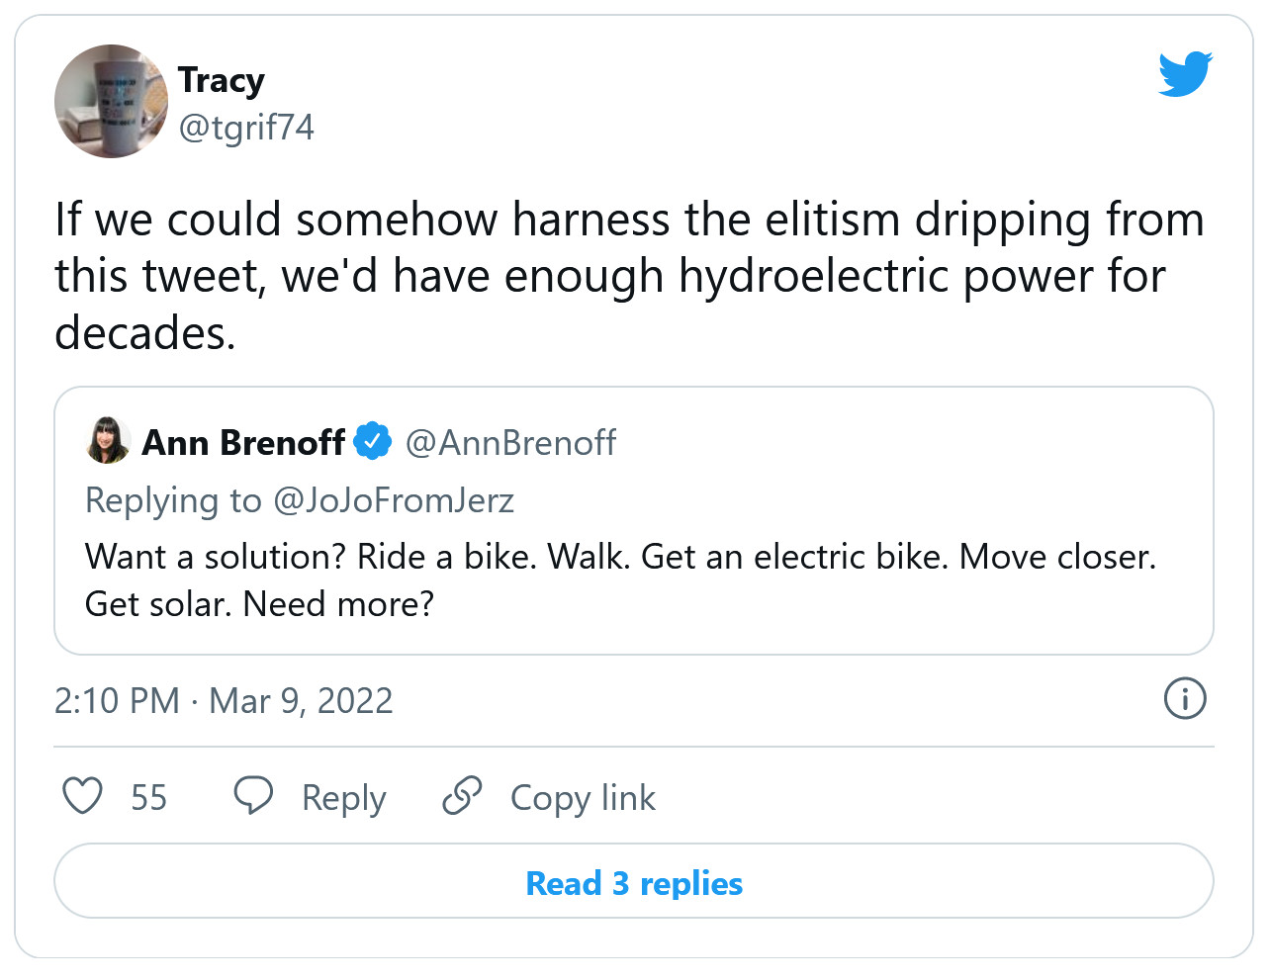Viewport: 1271px width, 980px height.
Task: Open Tracy's profile picture
Action: coord(111,102)
